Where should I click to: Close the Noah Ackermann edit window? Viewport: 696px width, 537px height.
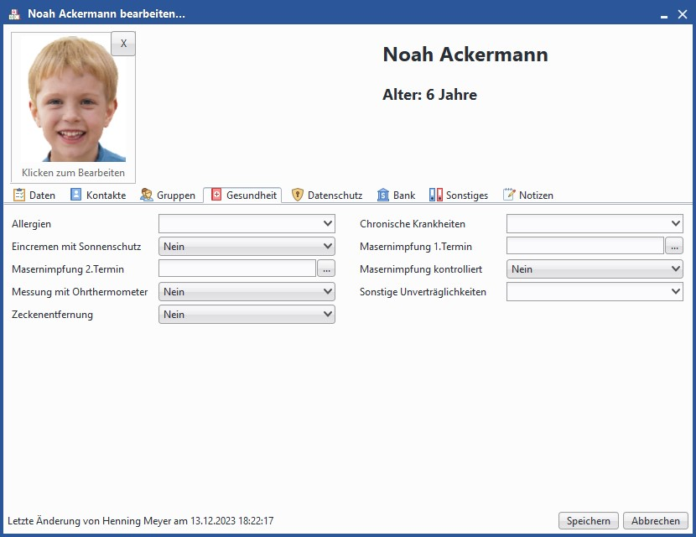pos(683,14)
